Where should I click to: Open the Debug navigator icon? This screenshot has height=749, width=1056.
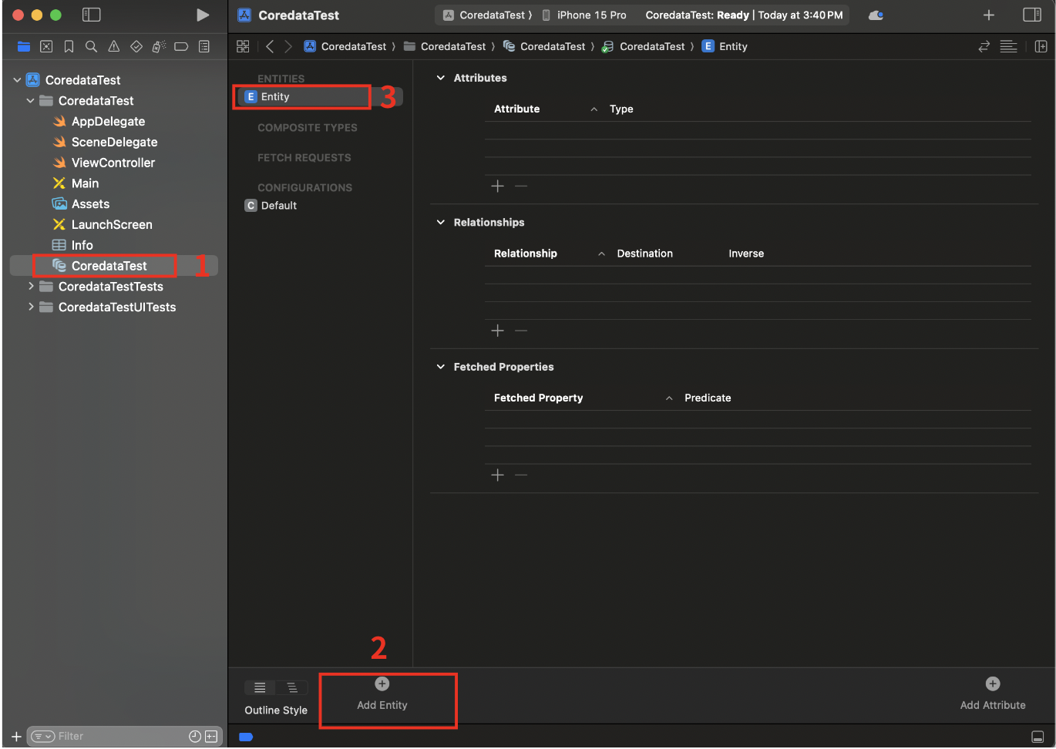click(x=159, y=47)
